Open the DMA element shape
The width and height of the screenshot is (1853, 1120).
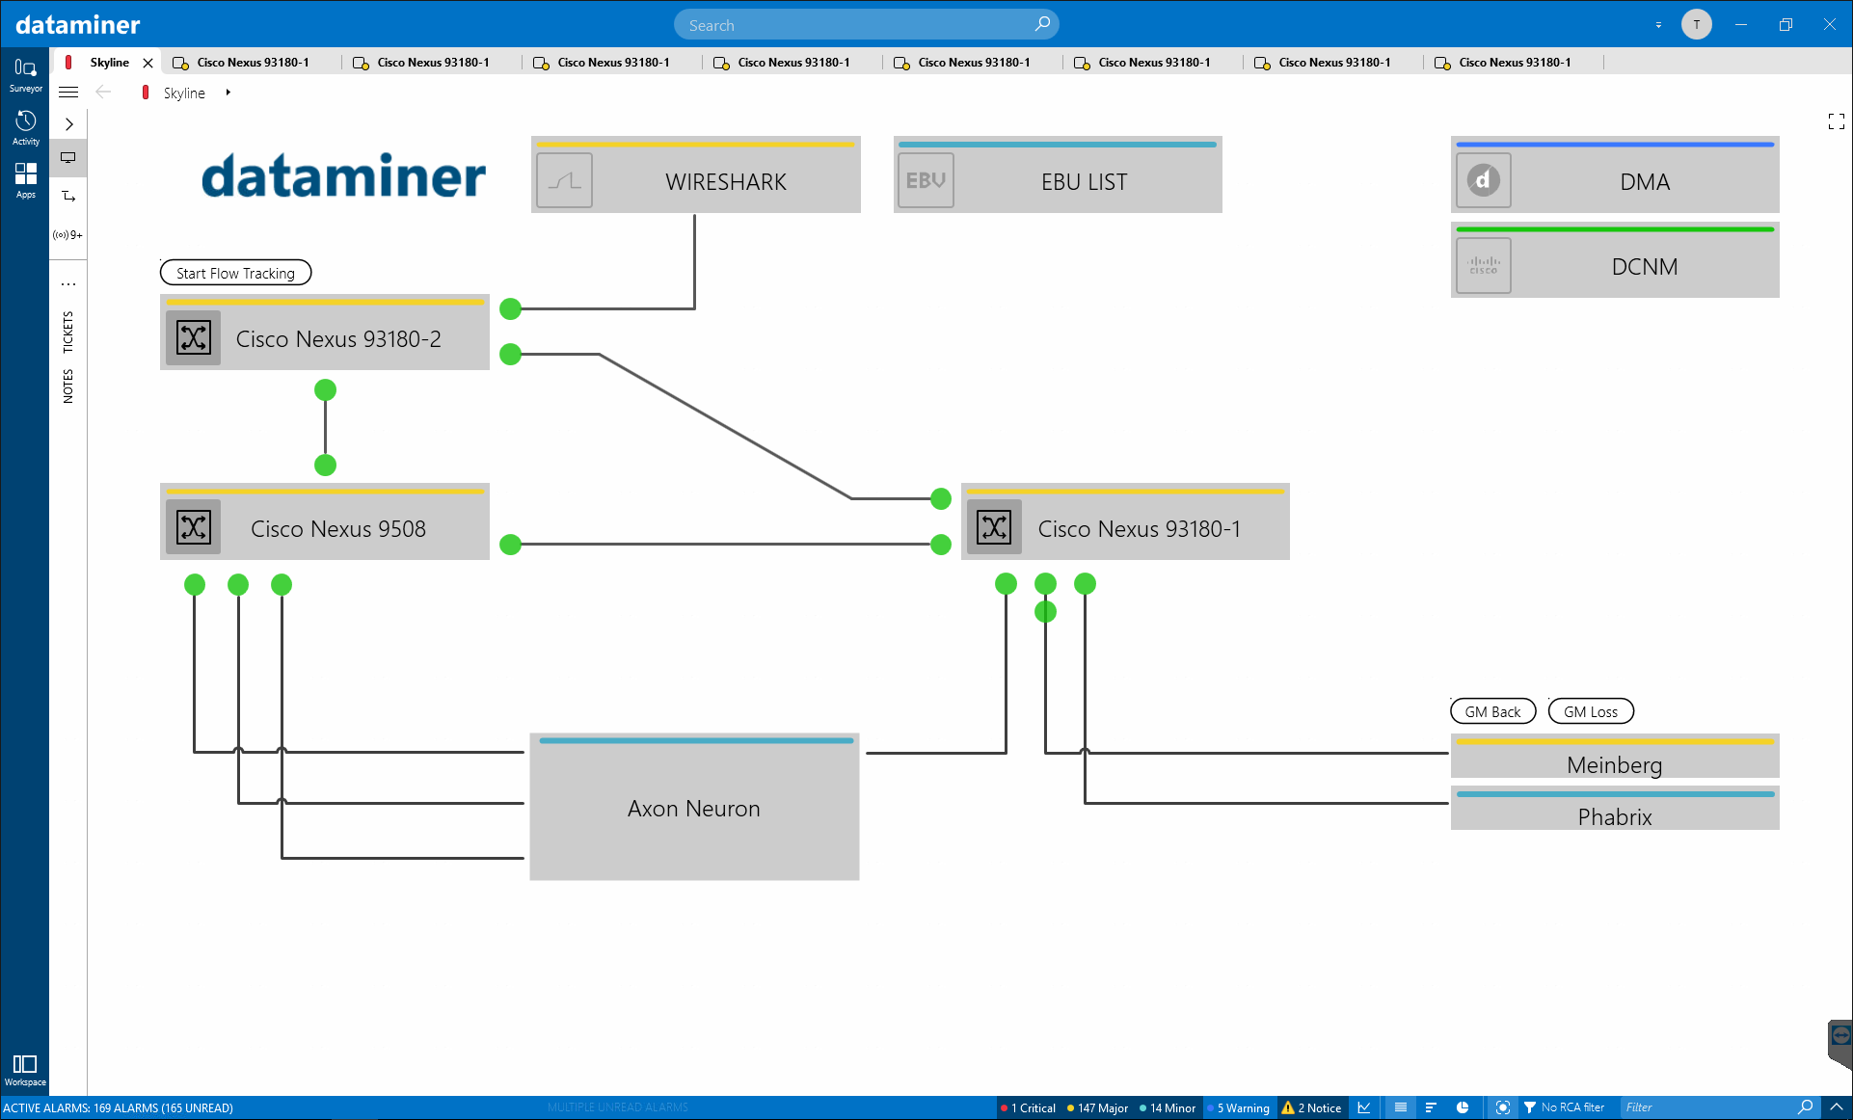[1615, 174]
